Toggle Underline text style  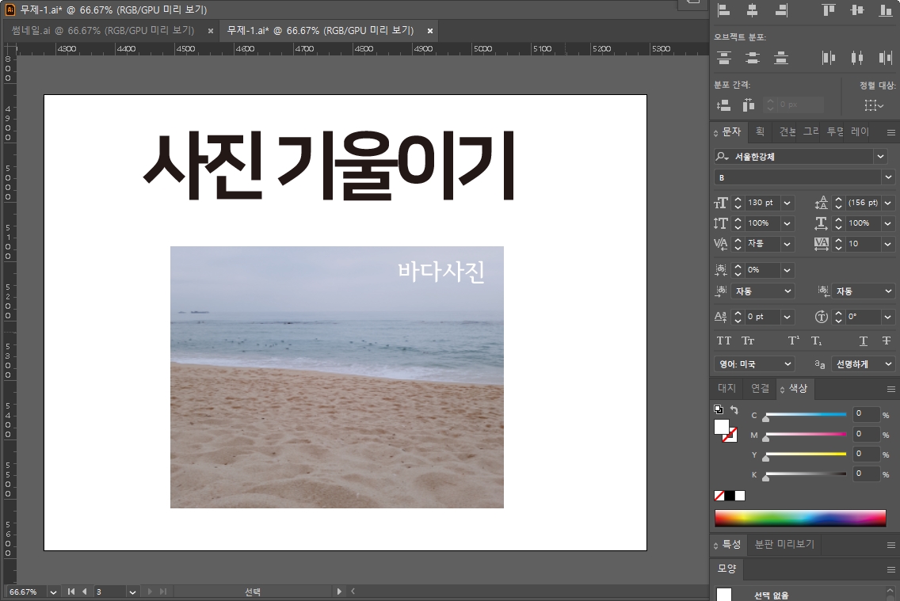click(x=864, y=340)
